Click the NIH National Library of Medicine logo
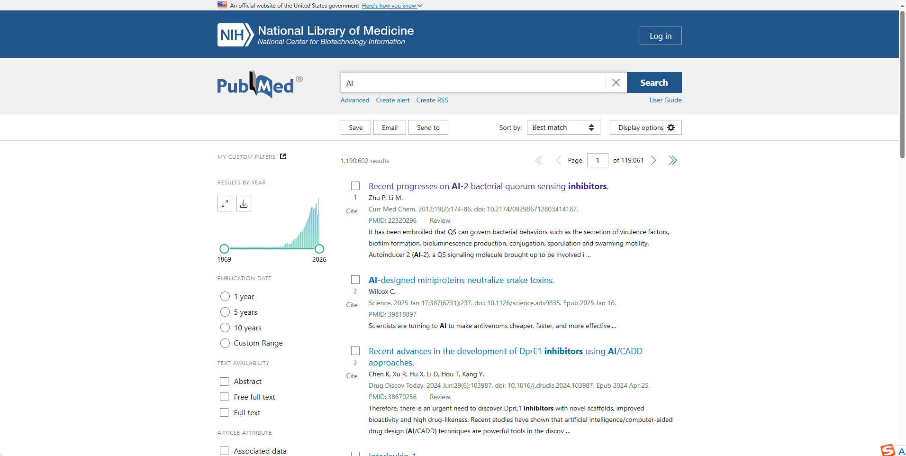This screenshot has height=456, width=906. [315, 34]
